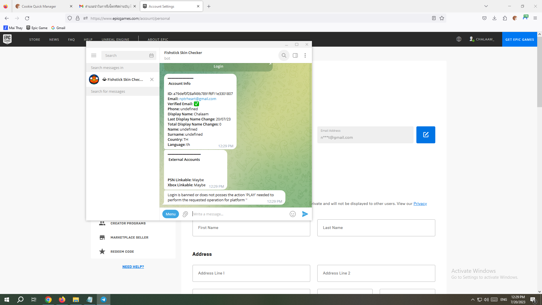Screen dimensions: 542x305
Task: Open the volume control in tray
Action: (486, 300)
